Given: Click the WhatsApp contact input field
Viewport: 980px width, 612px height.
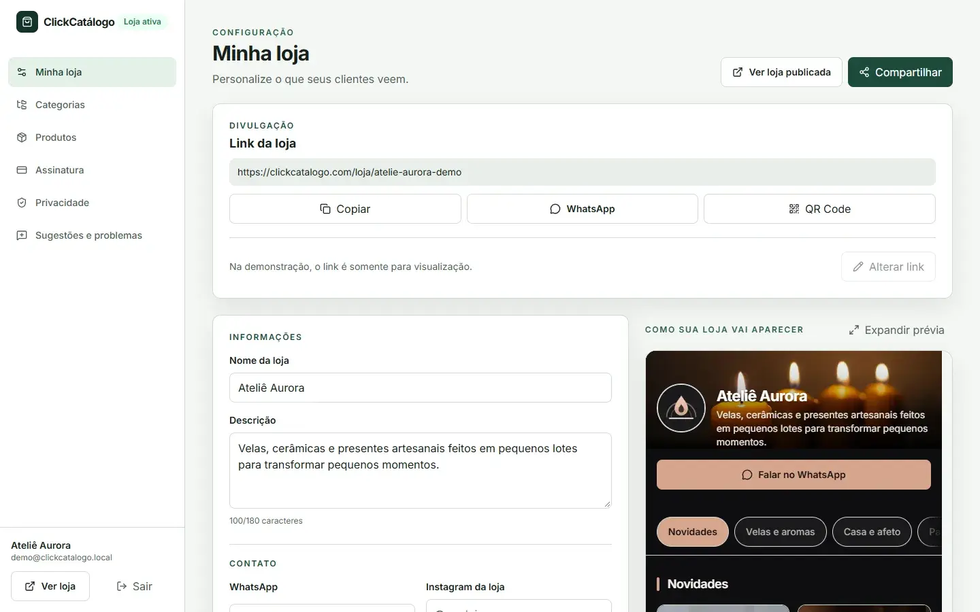Looking at the screenshot, I should point(322,607).
